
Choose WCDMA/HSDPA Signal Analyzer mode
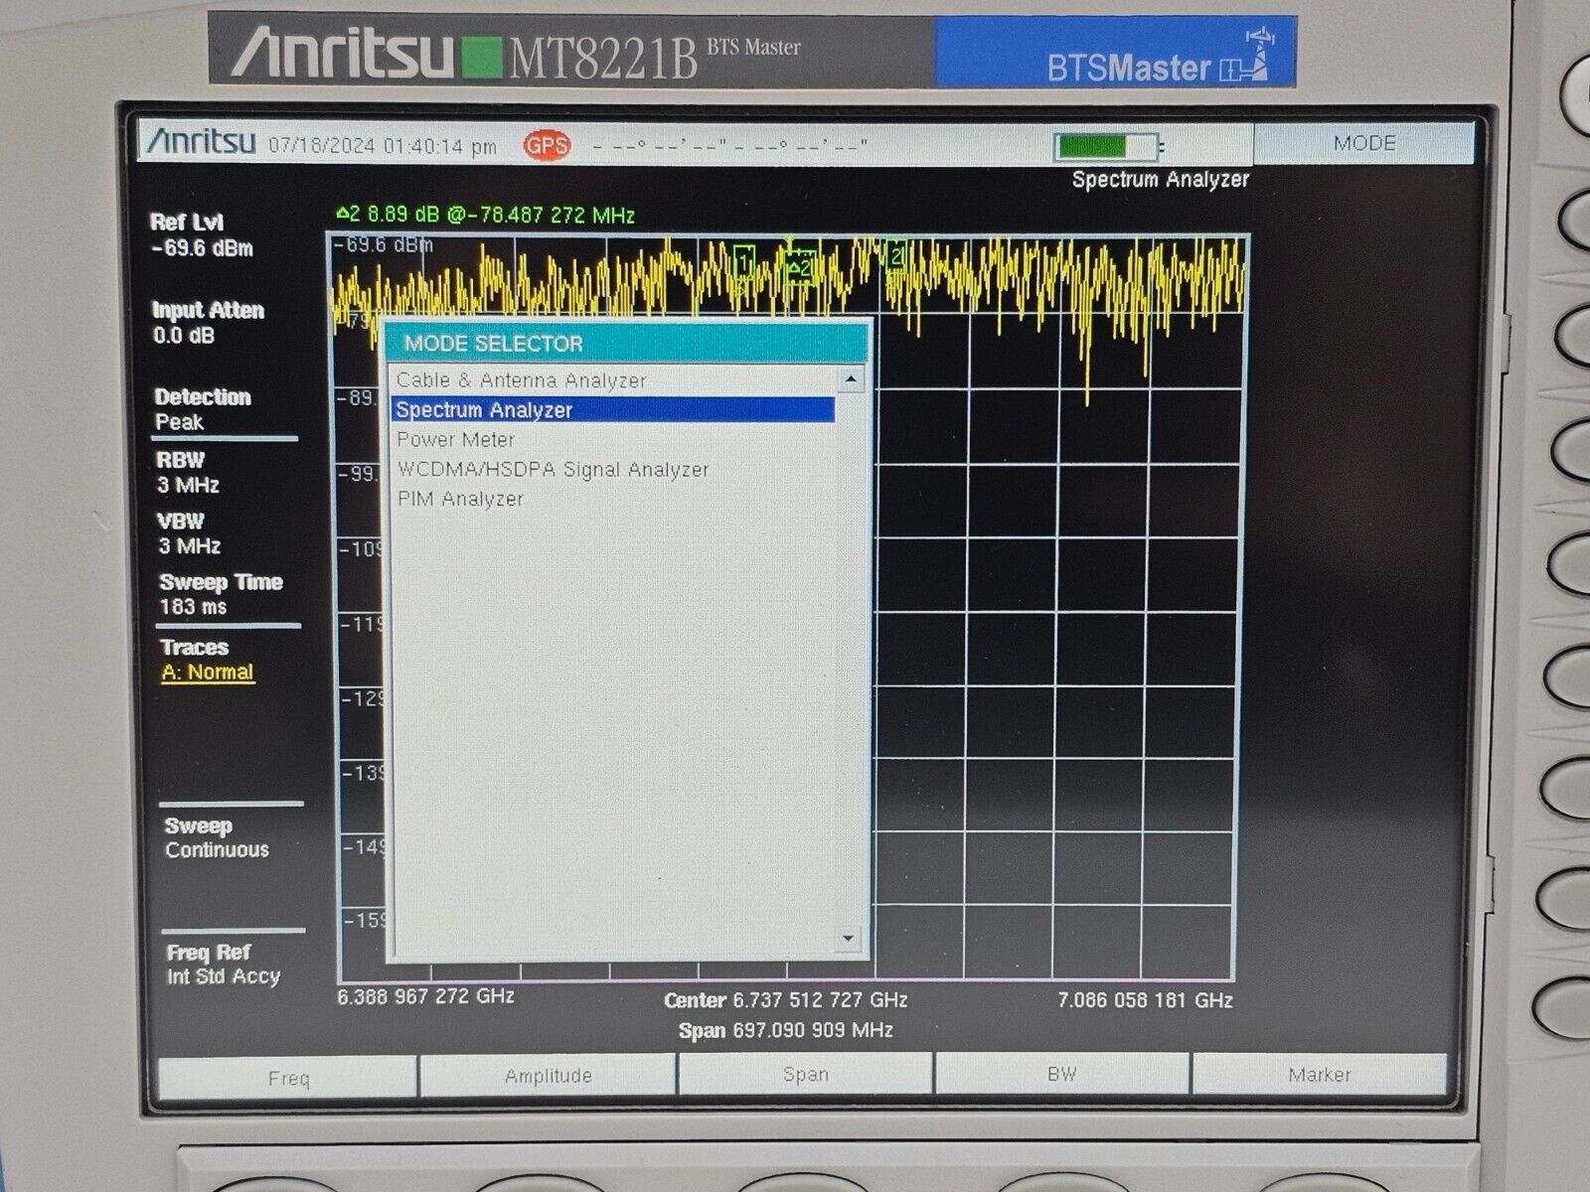553,470
